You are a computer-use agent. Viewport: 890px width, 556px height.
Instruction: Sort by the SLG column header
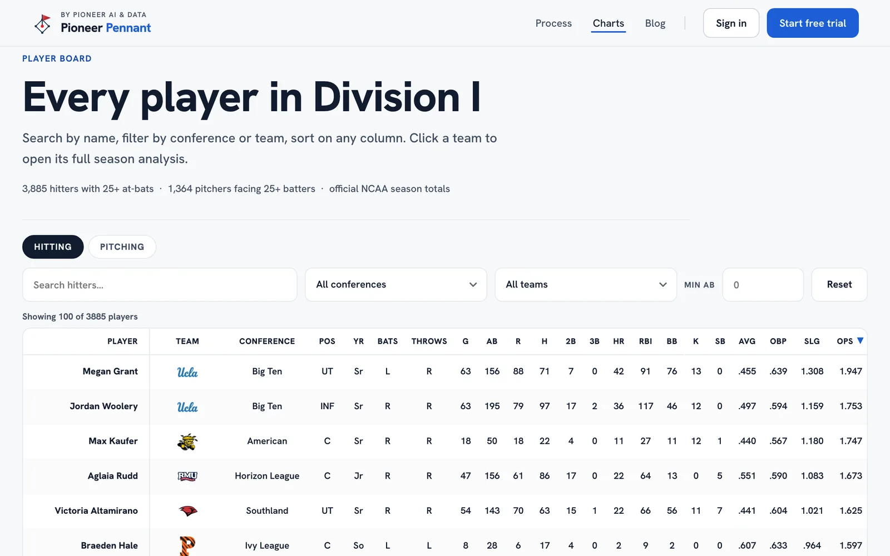[x=812, y=341]
